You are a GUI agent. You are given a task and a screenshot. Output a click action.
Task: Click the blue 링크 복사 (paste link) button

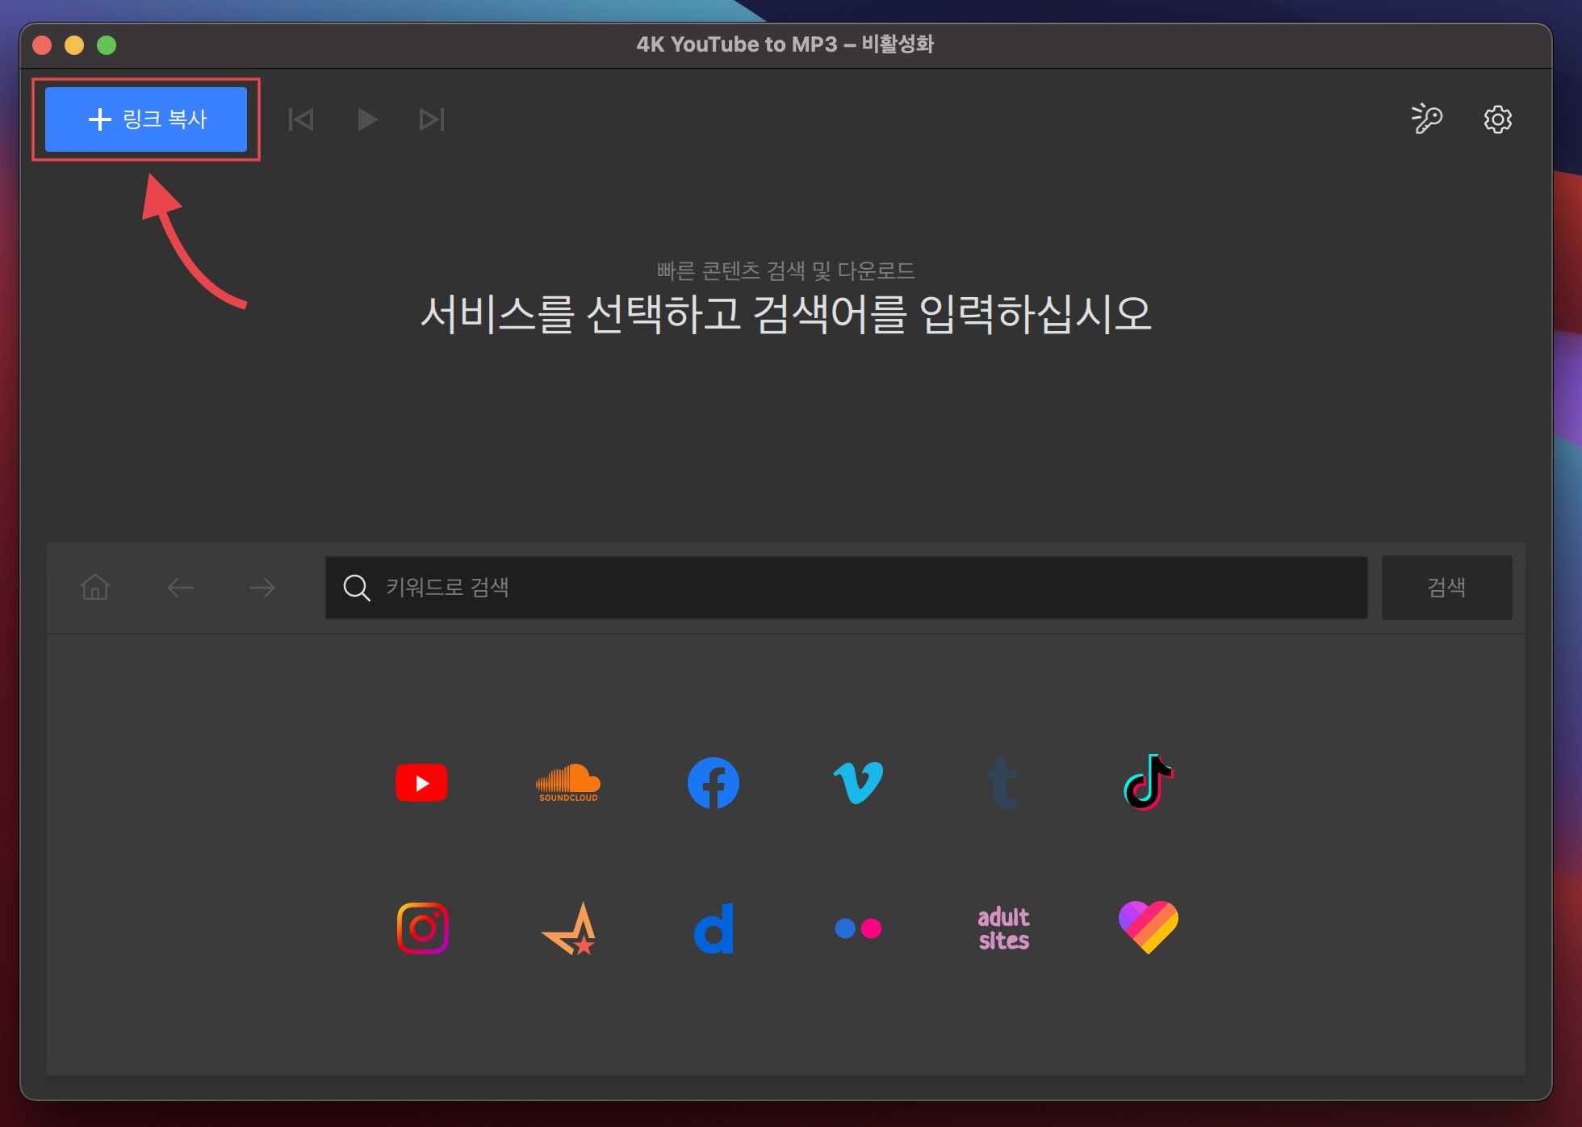[x=146, y=119]
